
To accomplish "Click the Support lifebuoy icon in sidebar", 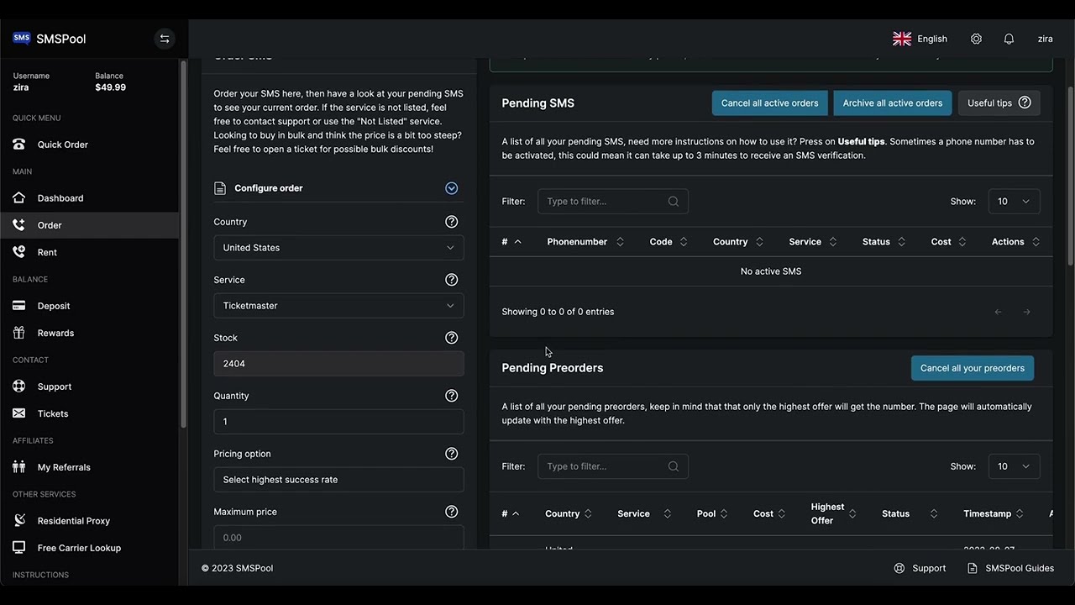I will click(x=19, y=387).
